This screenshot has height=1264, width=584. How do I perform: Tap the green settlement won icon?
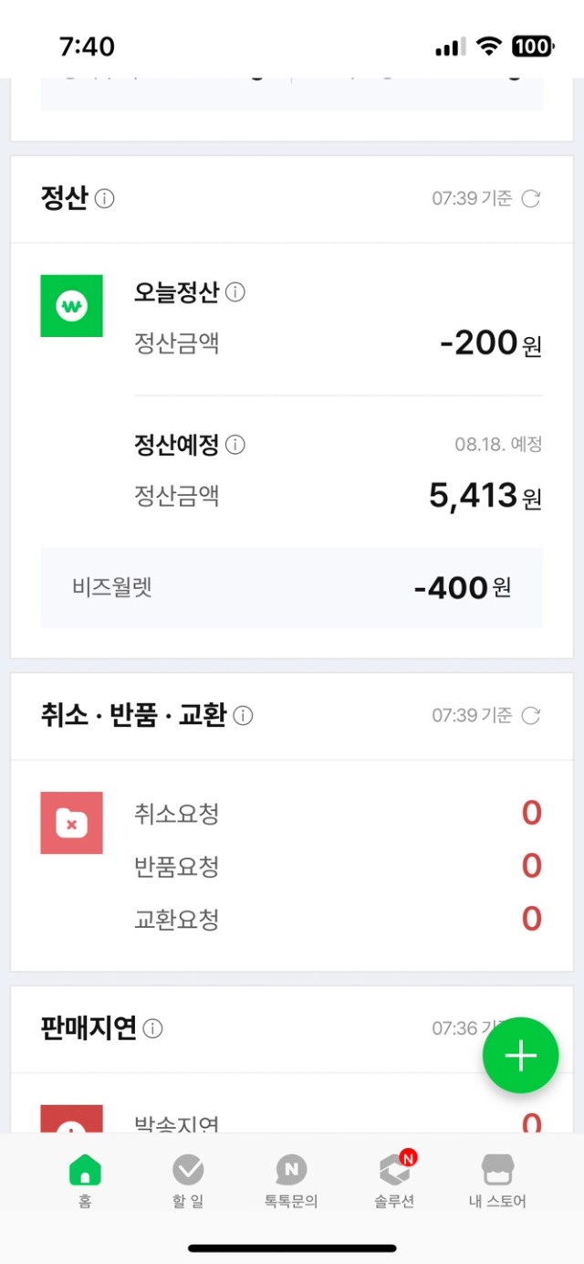pyautogui.click(x=71, y=306)
